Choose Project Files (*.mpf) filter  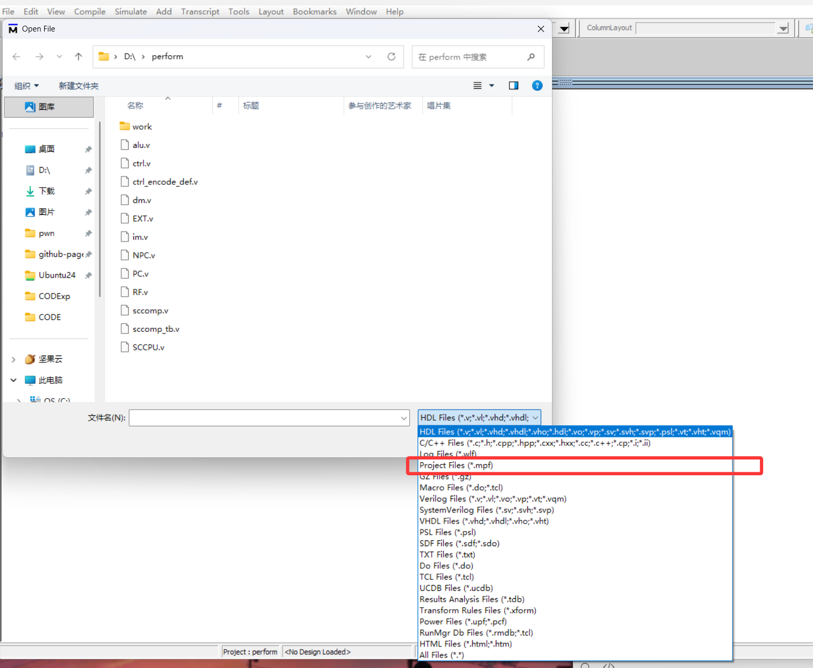[456, 465]
